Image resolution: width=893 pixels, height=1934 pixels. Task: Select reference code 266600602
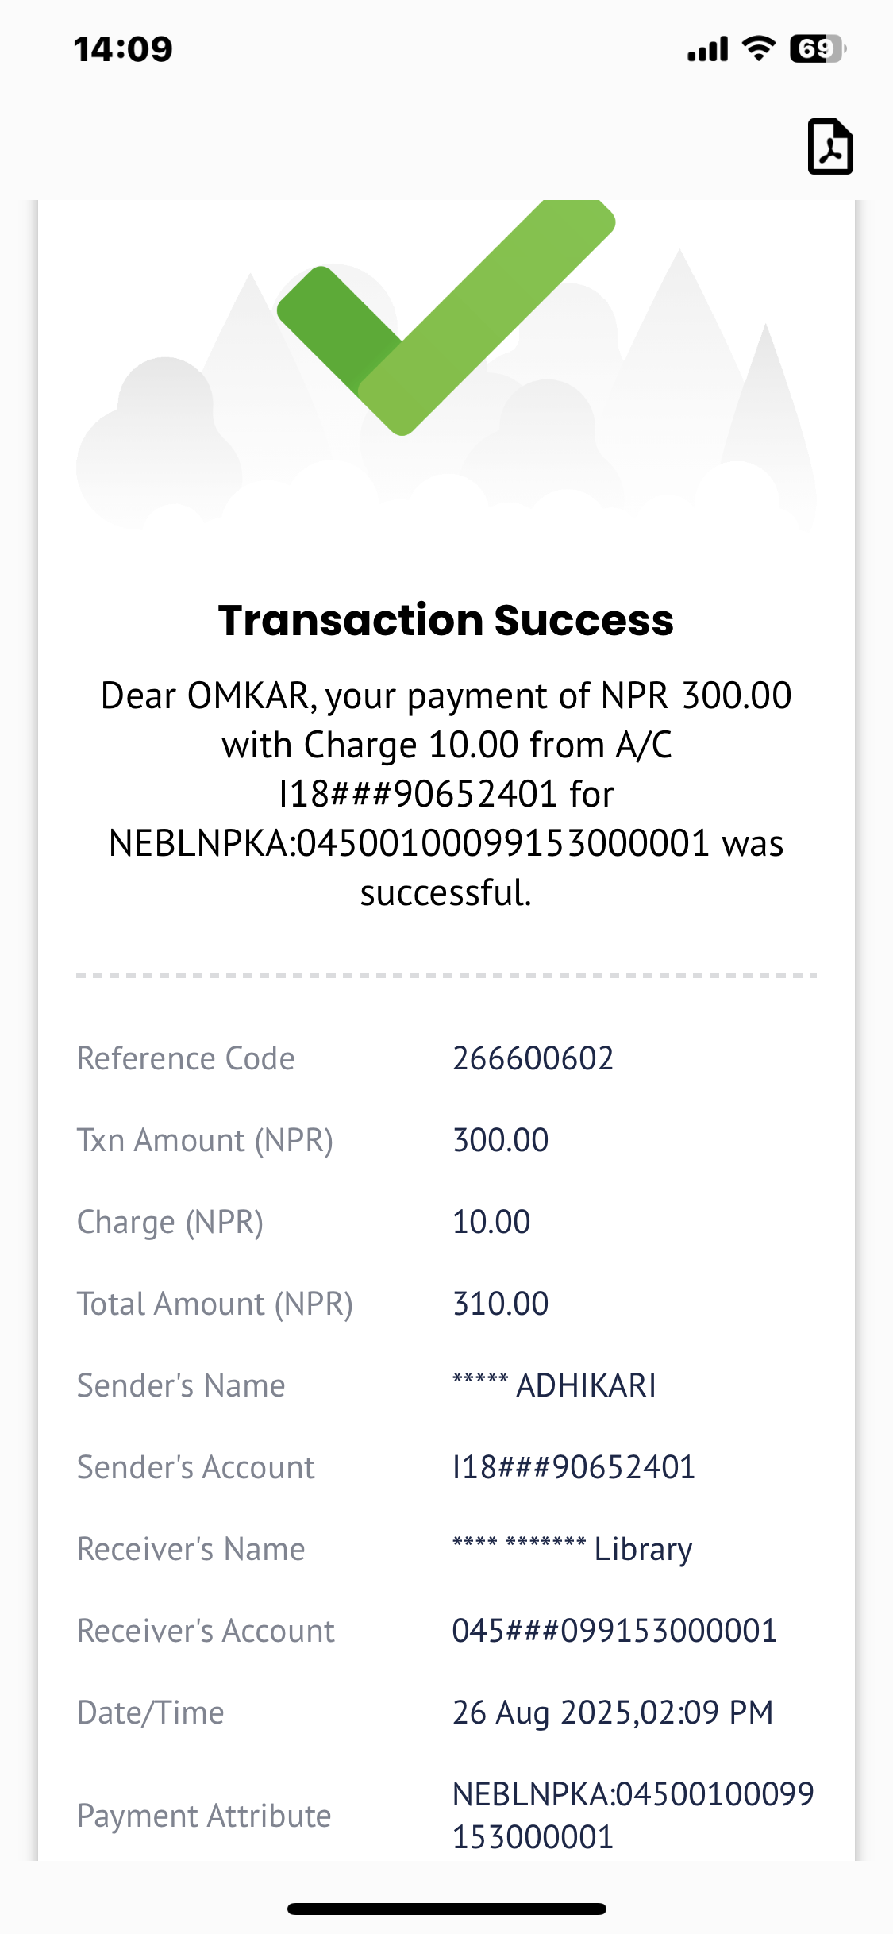[533, 1058]
